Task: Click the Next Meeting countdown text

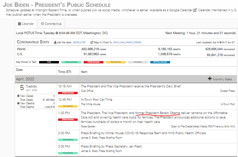Action: click(x=201, y=33)
